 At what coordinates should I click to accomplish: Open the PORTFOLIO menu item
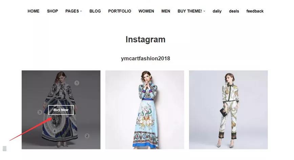pyautogui.click(x=120, y=11)
